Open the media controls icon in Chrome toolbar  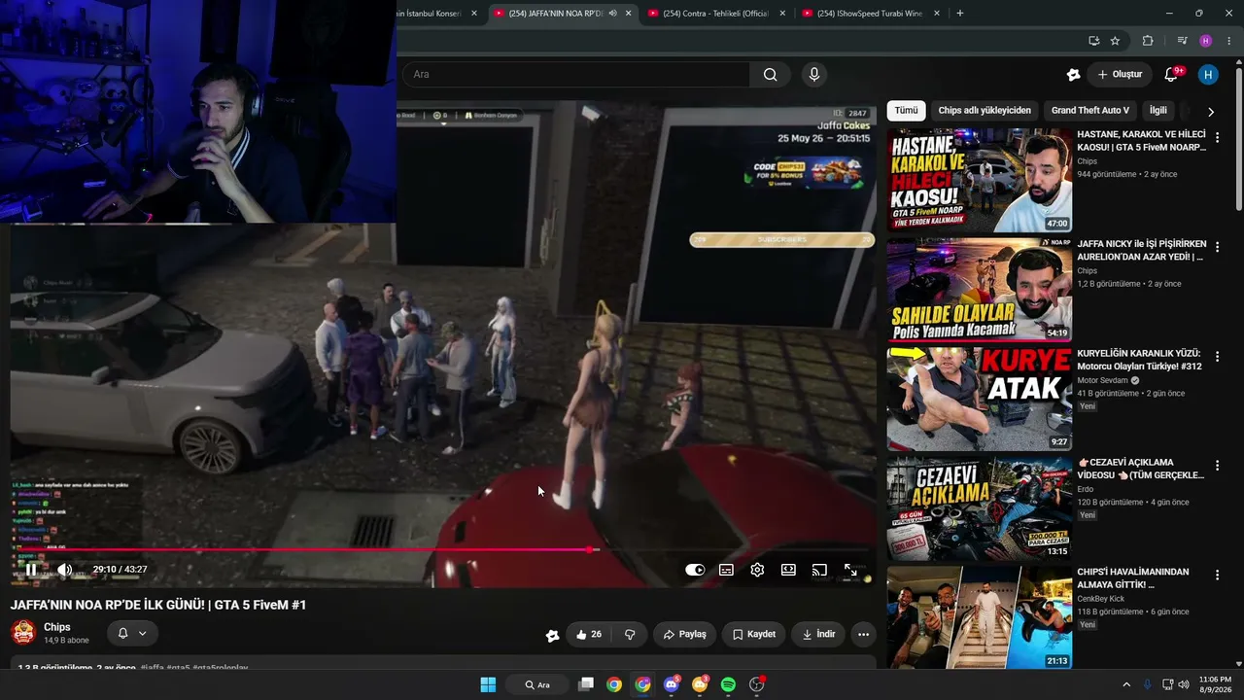[1182, 41]
